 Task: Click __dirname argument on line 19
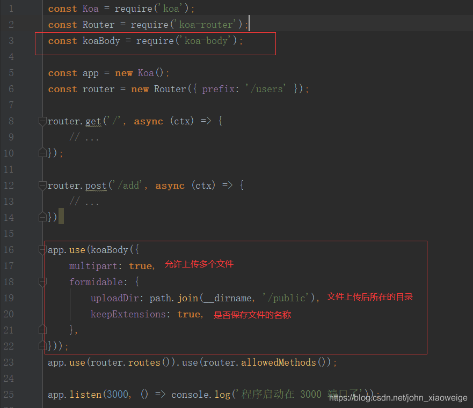click(228, 298)
